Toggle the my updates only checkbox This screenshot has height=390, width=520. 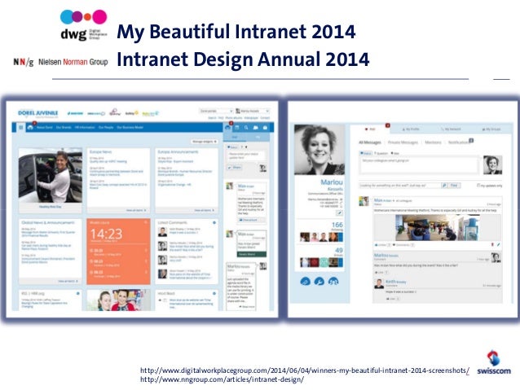coord(478,185)
